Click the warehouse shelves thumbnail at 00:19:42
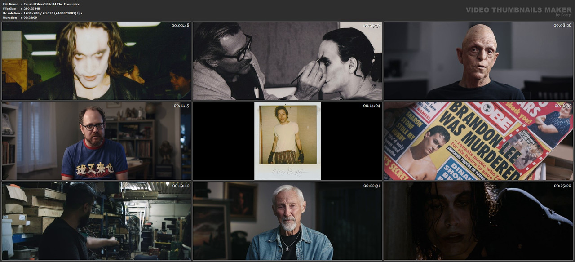Screen dimensions: 575x262 (x=97, y=221)
